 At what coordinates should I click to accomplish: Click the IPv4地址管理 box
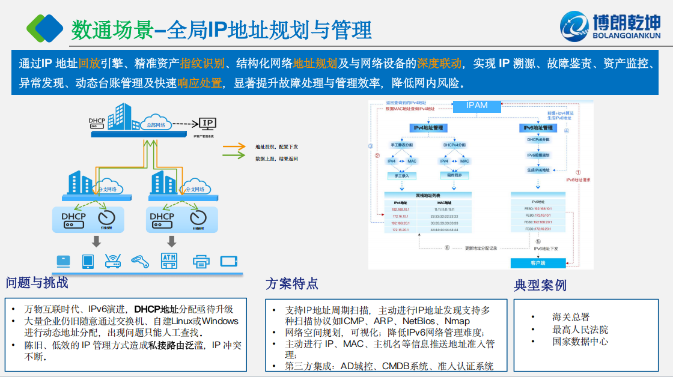point(428,128)
